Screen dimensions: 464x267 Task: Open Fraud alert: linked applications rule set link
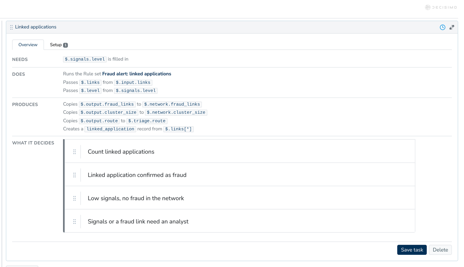tap(137, 74)
